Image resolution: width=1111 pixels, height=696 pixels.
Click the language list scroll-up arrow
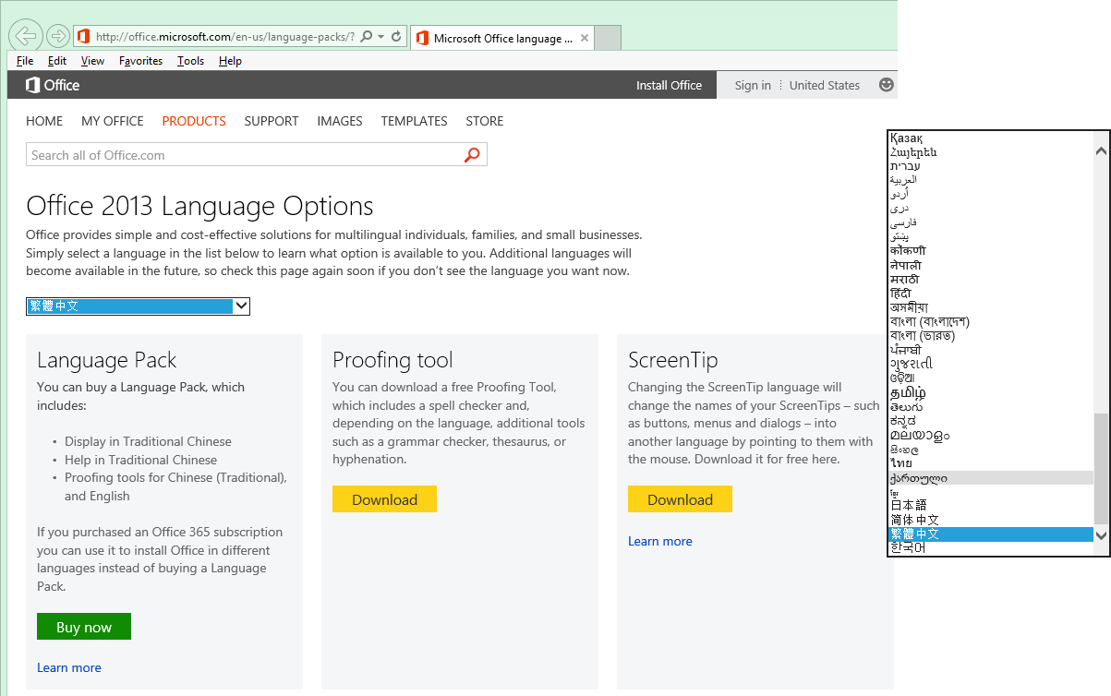click(1101, 150)
